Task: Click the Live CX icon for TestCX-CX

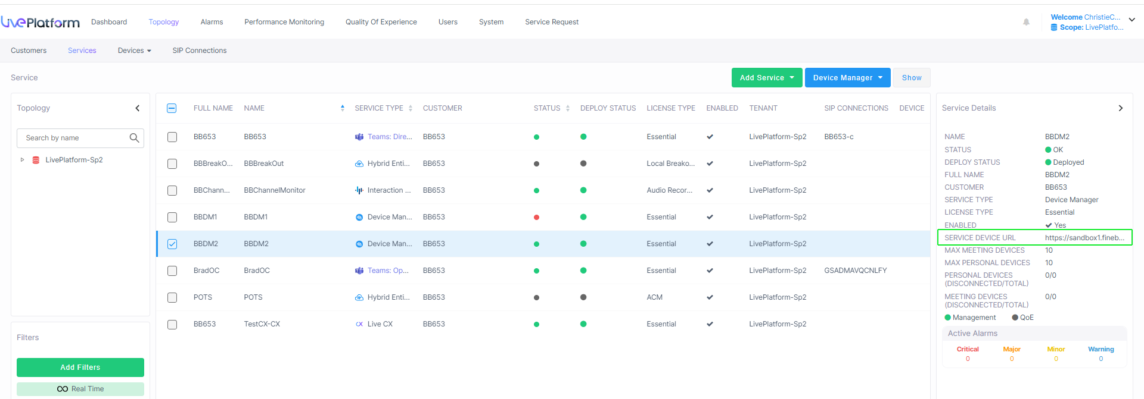Action: (x=359, y=324)
